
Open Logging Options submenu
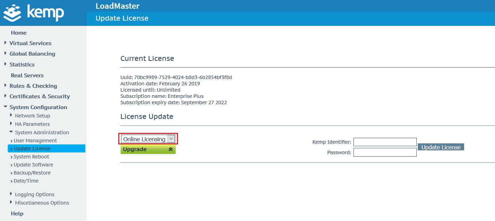pyautogui.click(x=35, y=194)
